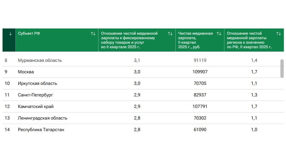The height and width of the screenshot is (161, 286).
Task: Click Kamchatka's salary value 107791
Action: click(x=200, y=107)
